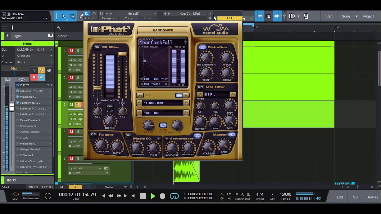Click the snap grid icon in toolbar
Screen dimensions: 381x214
point(292,16)
